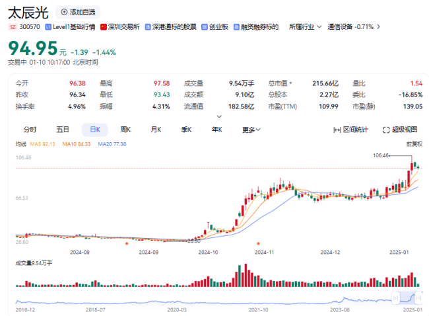Open the 深圳交易所 link
429x316 pixels.
tap(123, 27)
